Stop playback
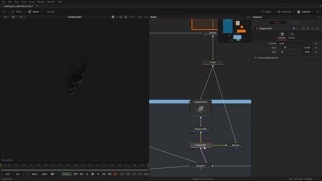 click(x=93, y=174)
